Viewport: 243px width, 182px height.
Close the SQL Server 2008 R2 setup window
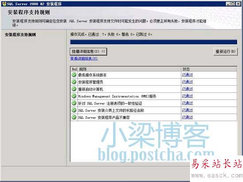(x=238, y=4)
